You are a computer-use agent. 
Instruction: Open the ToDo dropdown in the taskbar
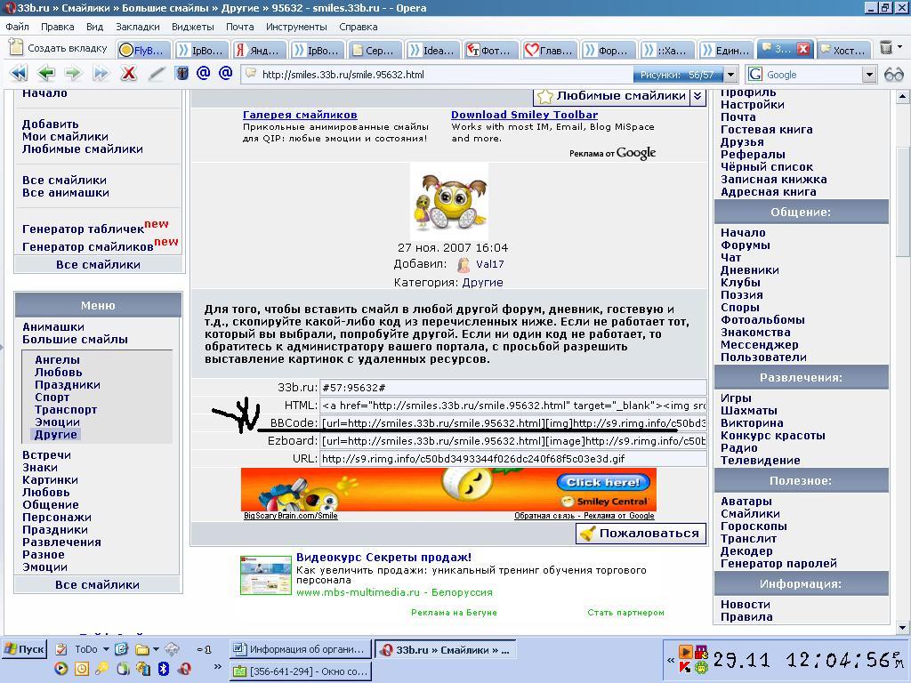105,649
